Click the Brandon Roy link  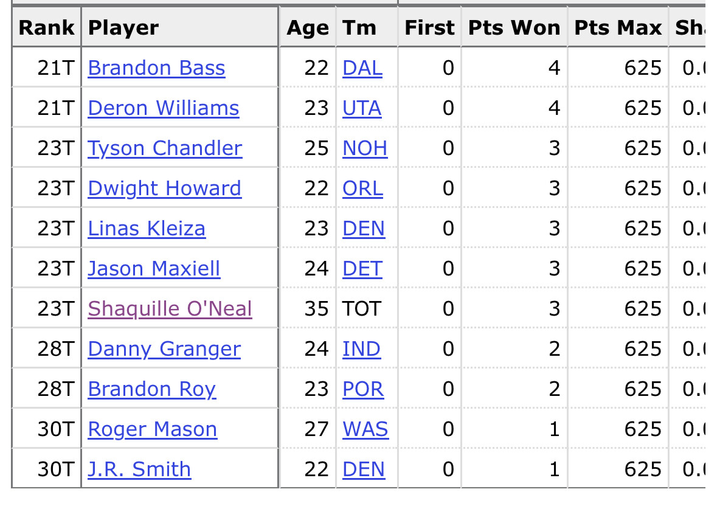[x=151, y=389]
